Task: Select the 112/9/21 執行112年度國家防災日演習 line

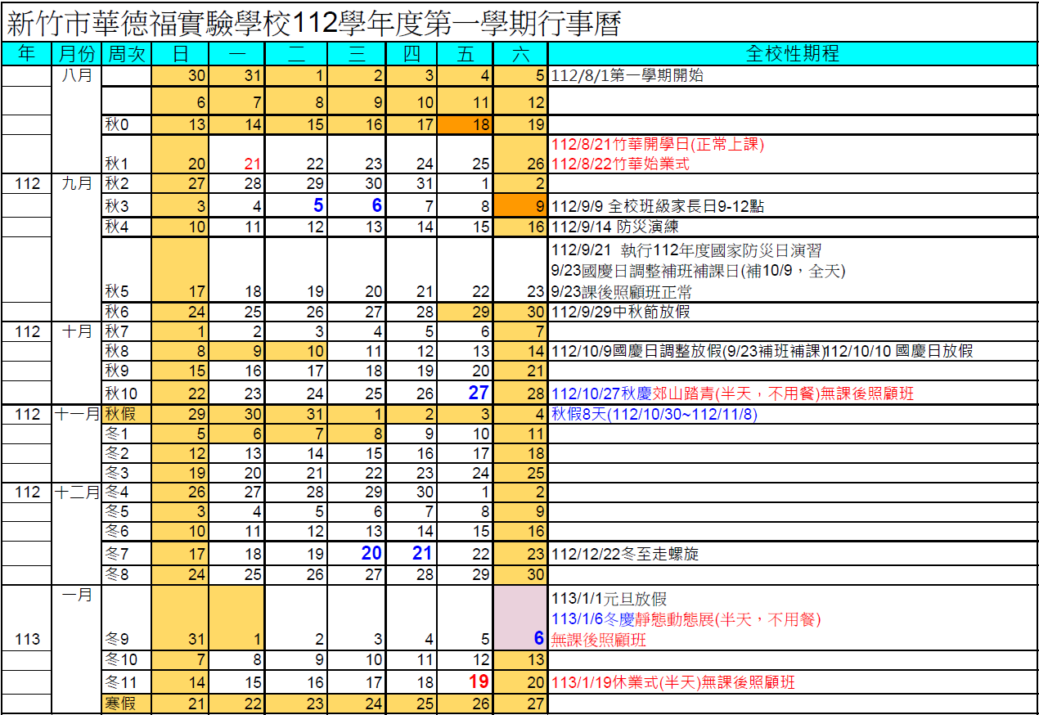Action: coord(686,250)
